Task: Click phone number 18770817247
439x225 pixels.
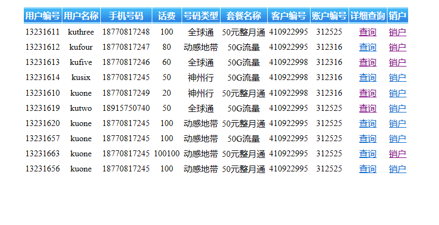Action: (x=126, y=47)
